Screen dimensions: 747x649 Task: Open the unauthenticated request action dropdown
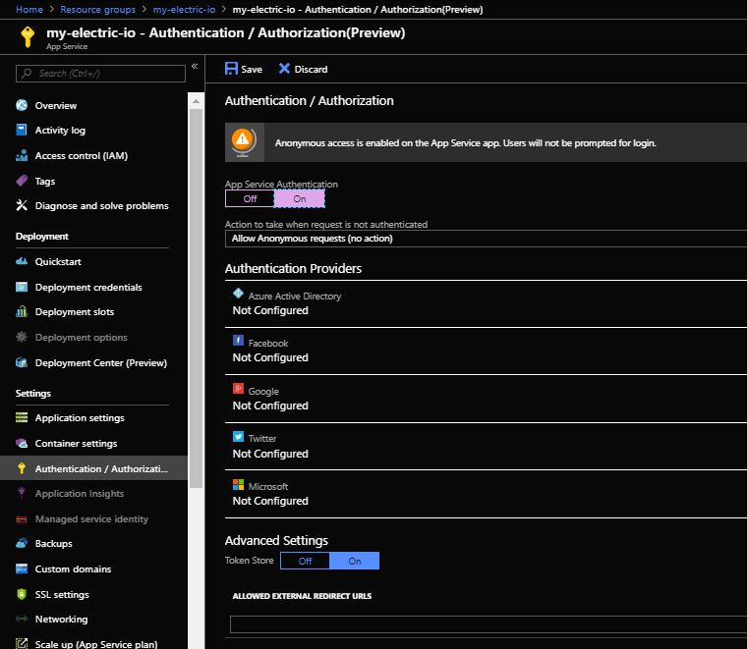(486, 239)
